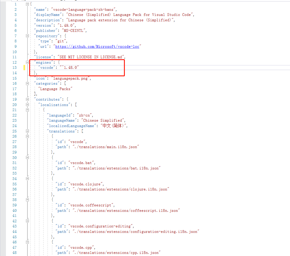290x256 pixels.
Task: Collapse the "contributes" fold marker on line 19
Action: coord(27,99)
